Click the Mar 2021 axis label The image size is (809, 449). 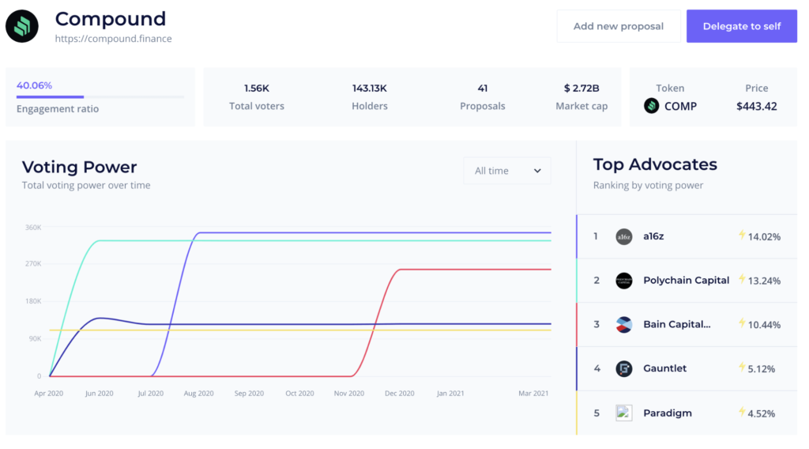click(533, 393)
